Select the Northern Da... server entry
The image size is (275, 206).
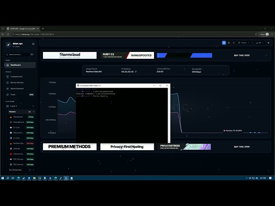click(22, 143)
